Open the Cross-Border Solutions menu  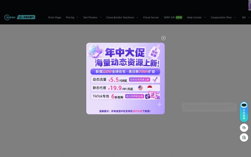tap(120, 17)
